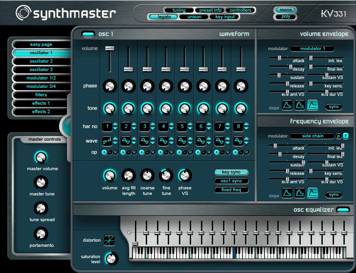Set harmonic 1 op to multiply (x)
This screenshot has height=273, width=356.
click(115, 152)
